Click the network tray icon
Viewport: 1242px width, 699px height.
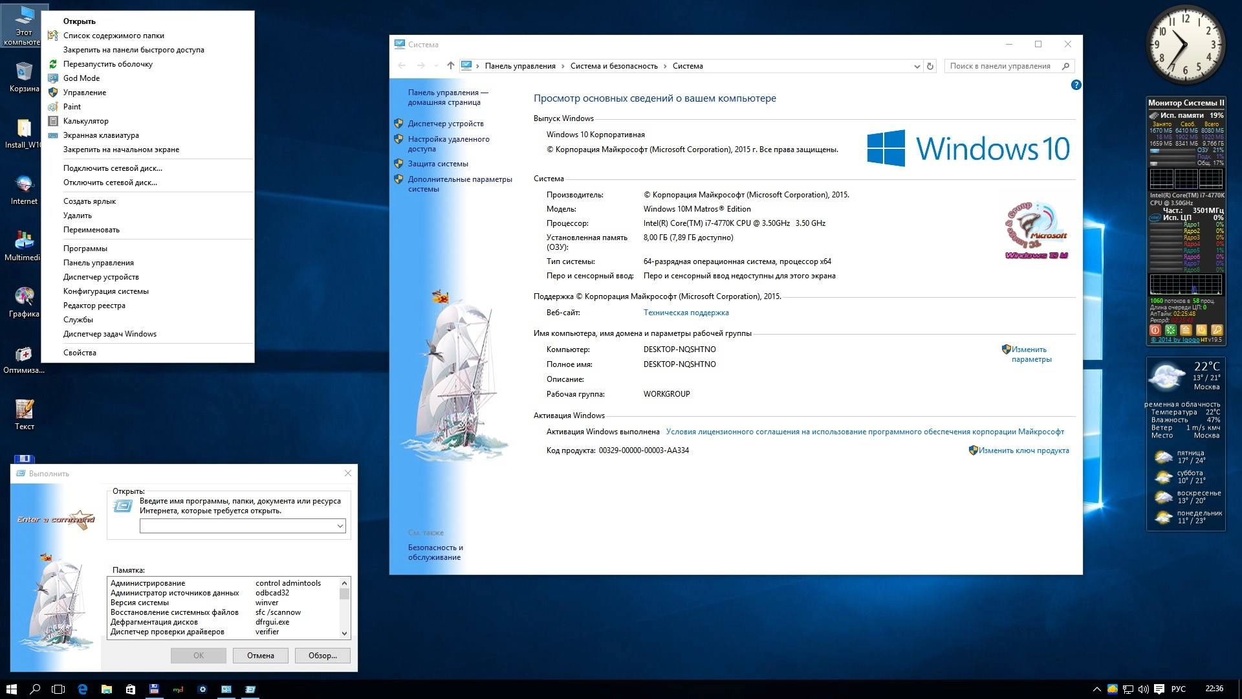[x=1128, y=689]
